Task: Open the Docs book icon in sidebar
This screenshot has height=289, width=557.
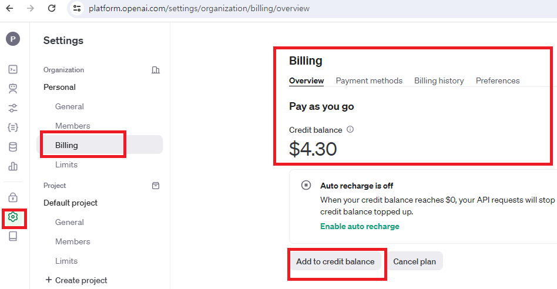Action: 13,236
